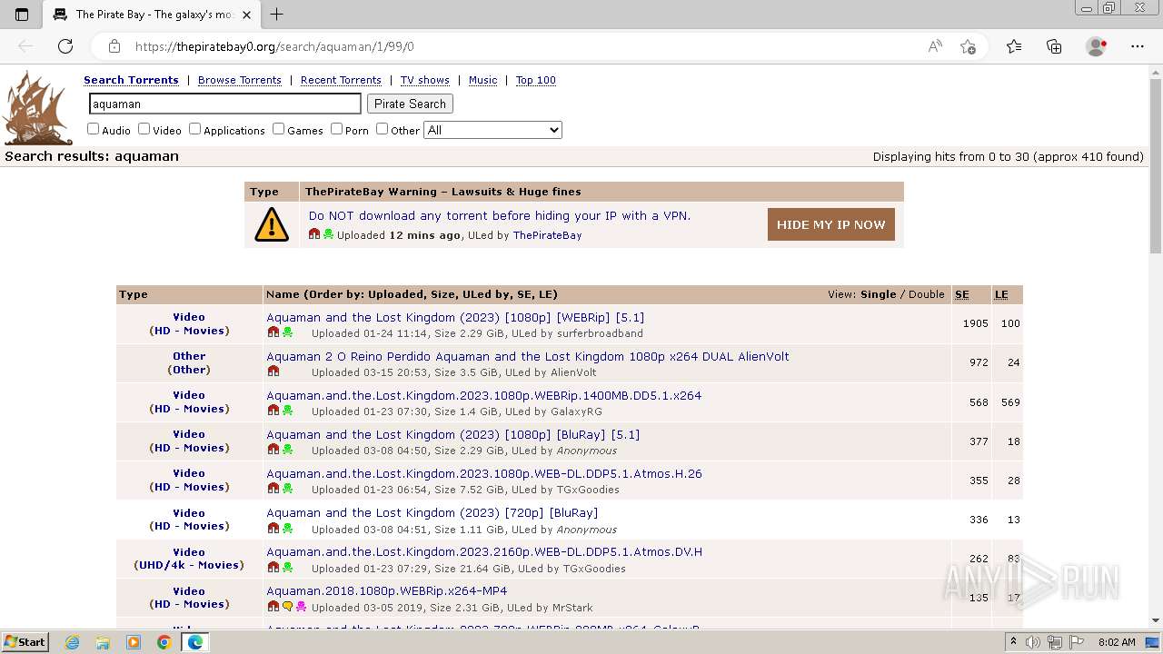The image size is (1163, 654).
Task: Open the Aquaman.2018.1080p.WEBRip.x264-MP4 torrent
Action: click(387, 590)
